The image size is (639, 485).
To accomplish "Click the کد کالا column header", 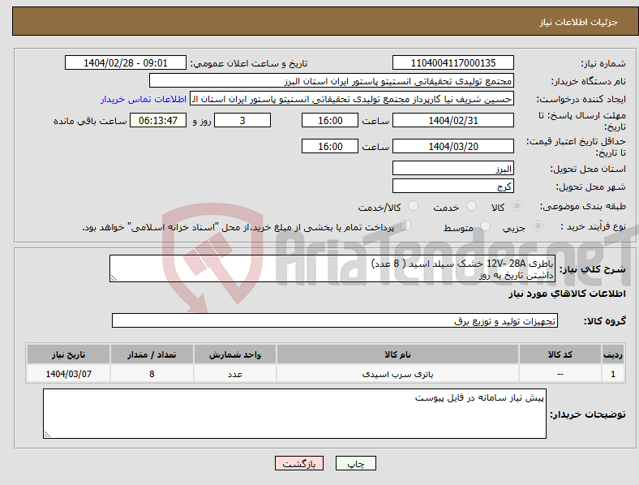I will pyautogui.click(x=560, y=354).
